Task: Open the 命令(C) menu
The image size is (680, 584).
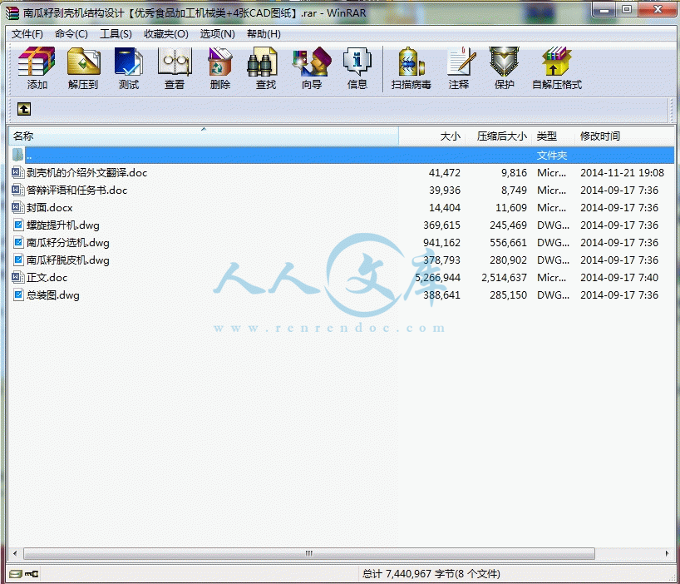Action: tap(71, 34)
